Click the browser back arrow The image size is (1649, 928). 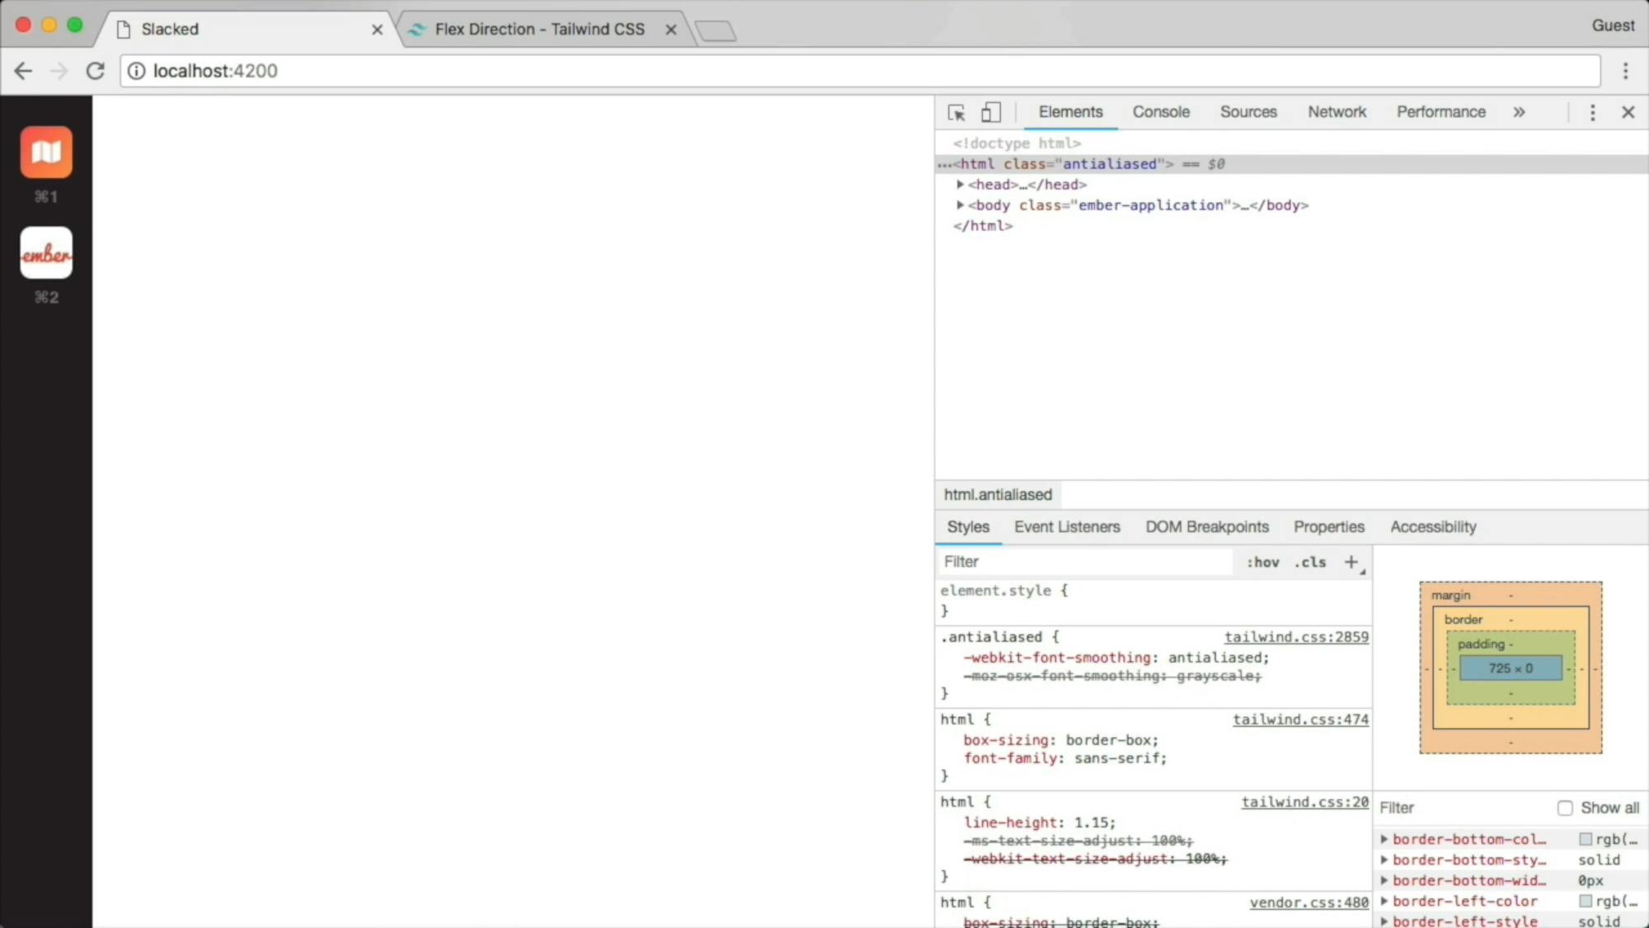click(x=22, y=71)
